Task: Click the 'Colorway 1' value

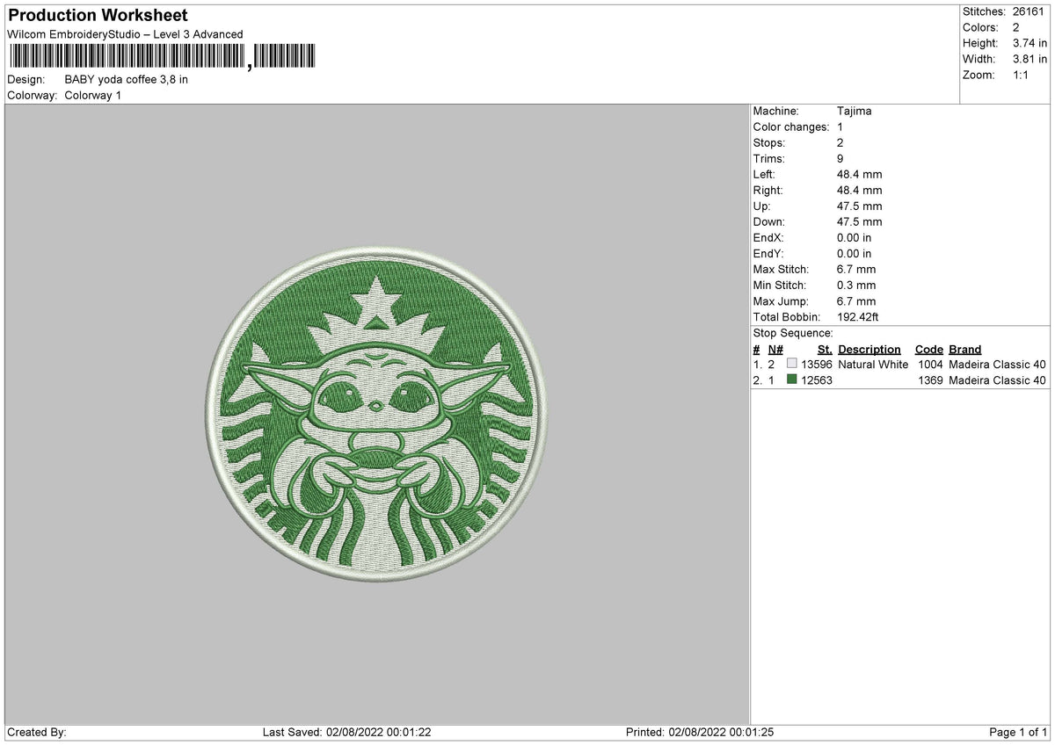Action: pos(93,95)
